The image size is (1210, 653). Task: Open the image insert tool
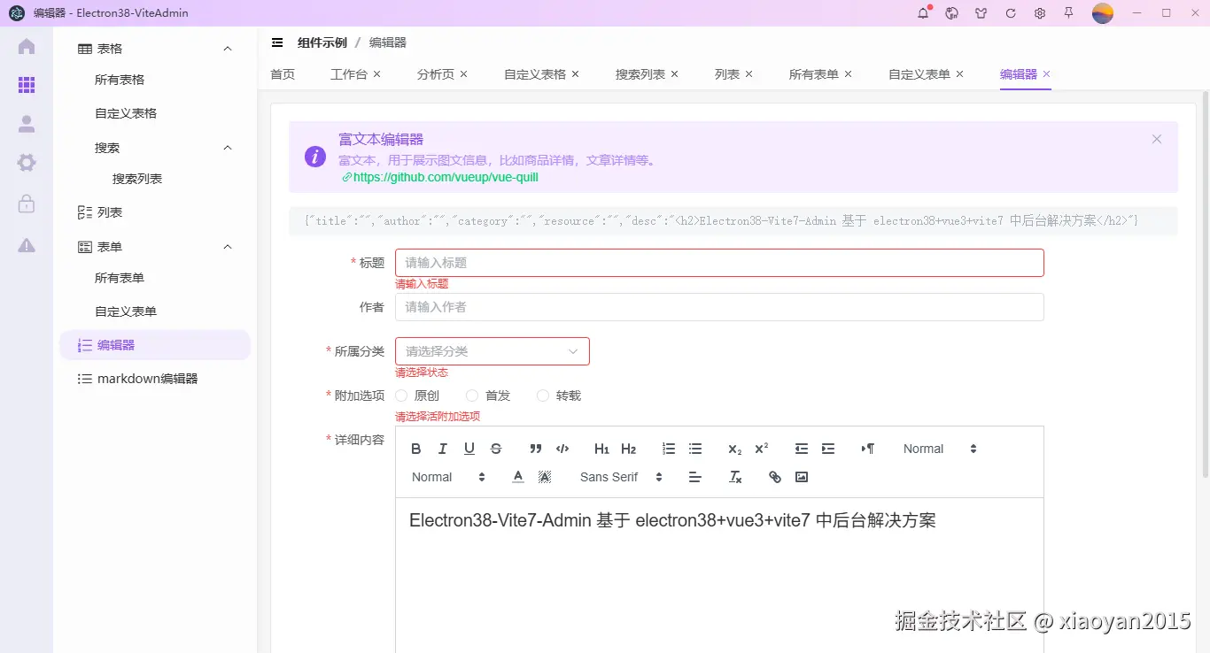(802, 477)
